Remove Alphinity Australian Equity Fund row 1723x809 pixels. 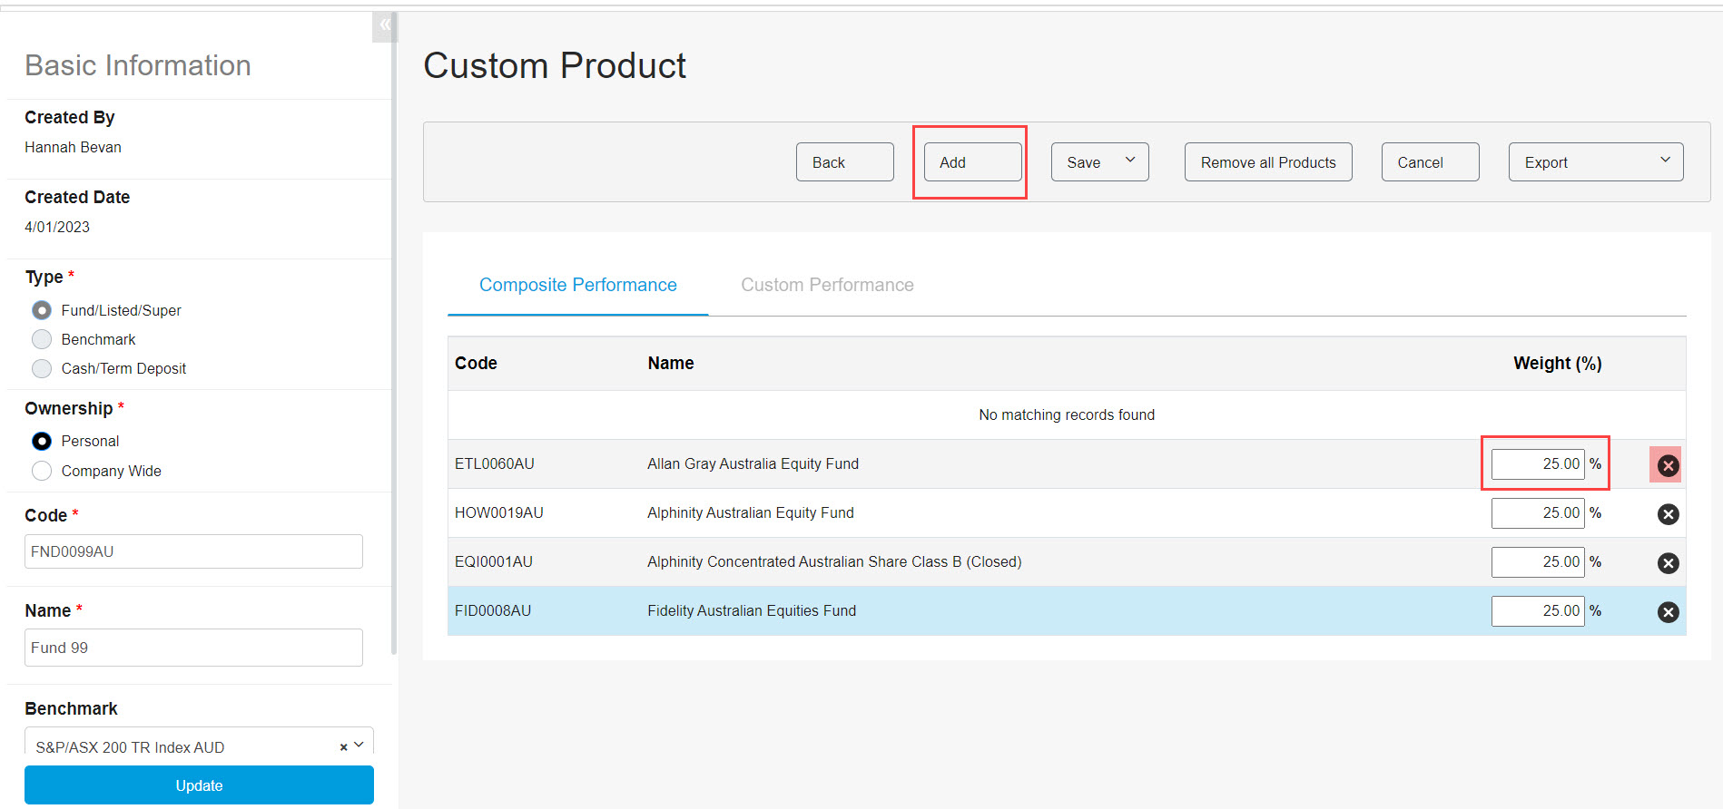[1668, 514]
